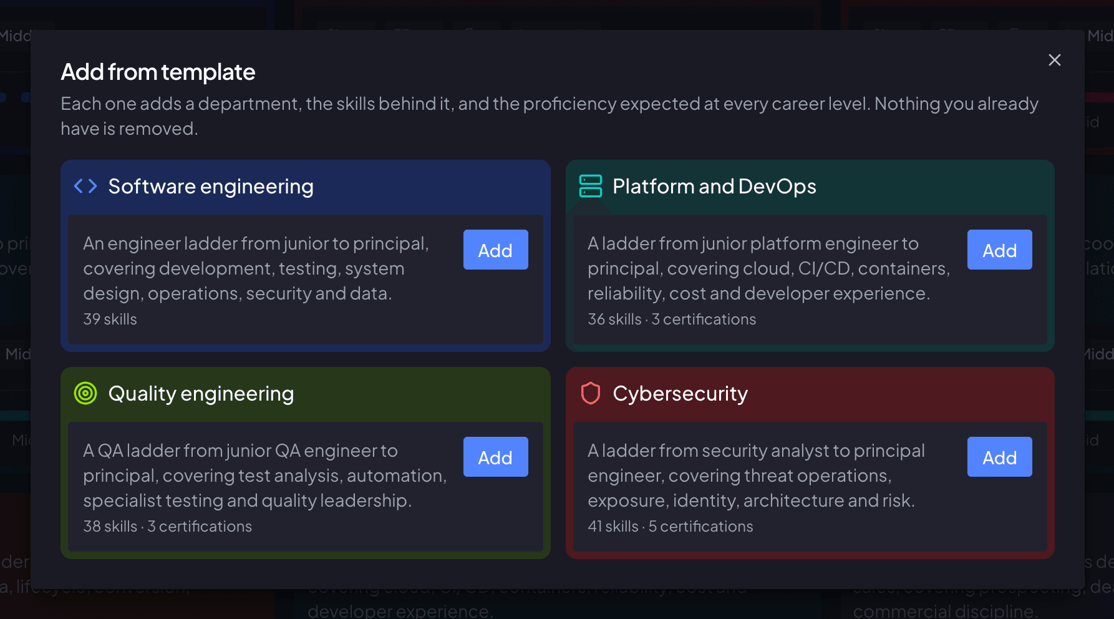Select the "Platform and DevOps" card title

tap(714, 187)
